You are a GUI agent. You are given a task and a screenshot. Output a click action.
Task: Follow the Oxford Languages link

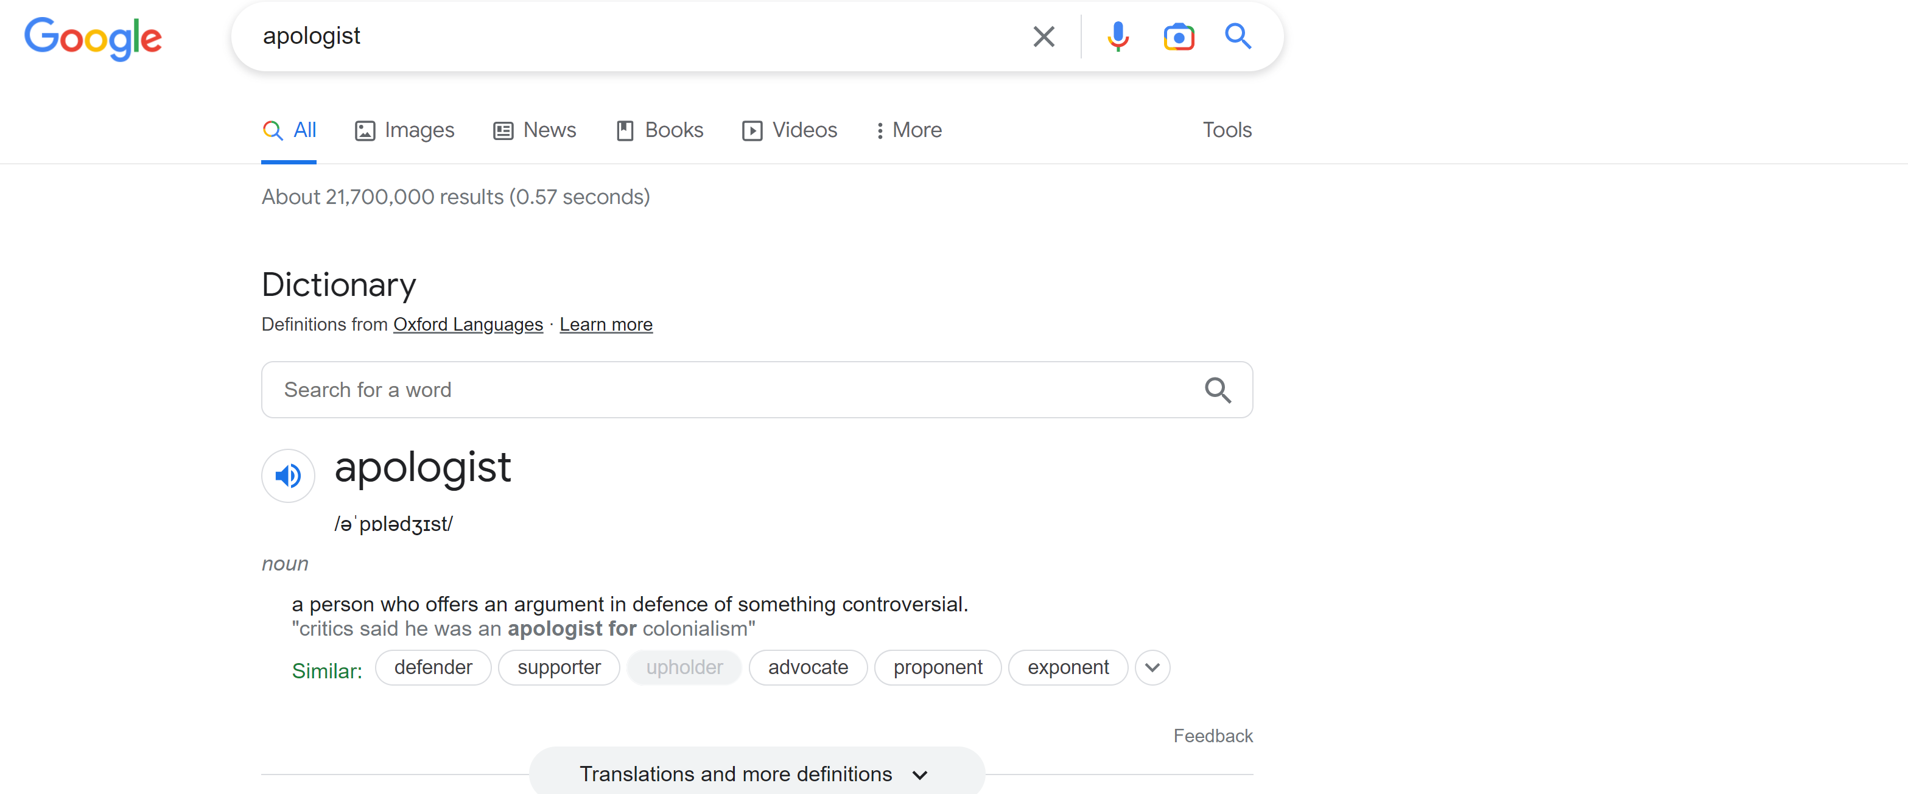[468, 325]
